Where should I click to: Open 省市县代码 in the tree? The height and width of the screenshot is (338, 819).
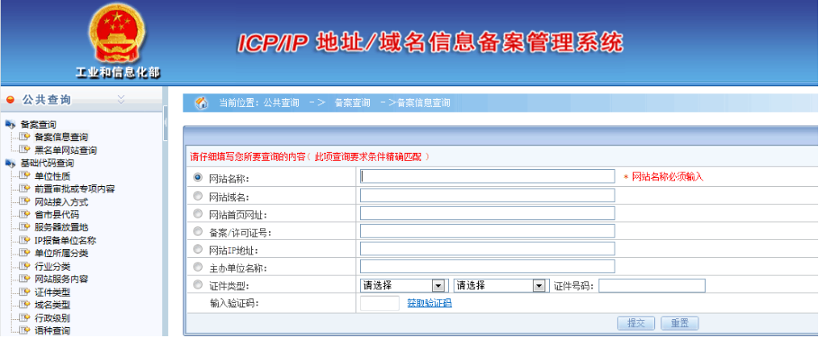[x=57, y=214]
